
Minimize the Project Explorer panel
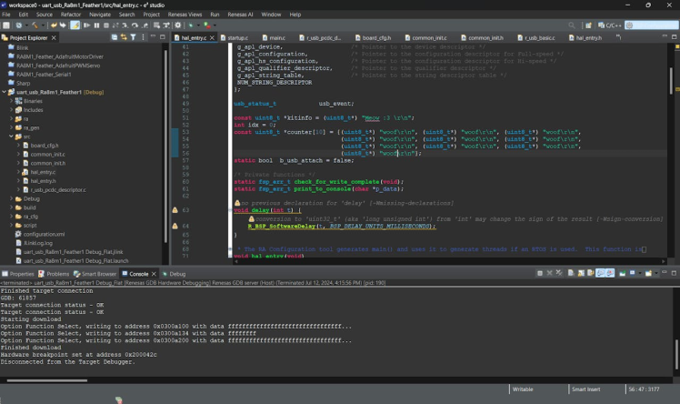point(152,37)
